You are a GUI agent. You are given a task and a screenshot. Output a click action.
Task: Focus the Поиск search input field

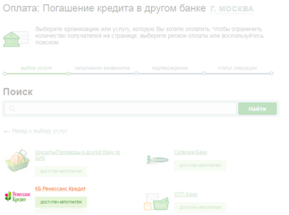(122, 109)
